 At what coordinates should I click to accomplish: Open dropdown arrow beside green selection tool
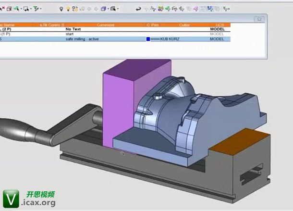(22, 9)
